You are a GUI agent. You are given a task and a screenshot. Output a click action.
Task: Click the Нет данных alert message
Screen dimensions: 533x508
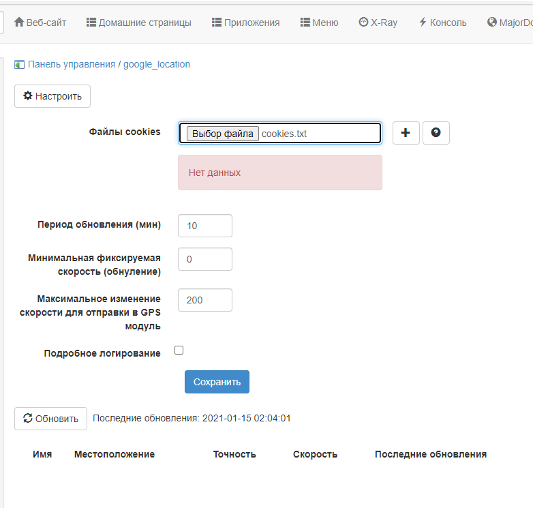[280, 173]
